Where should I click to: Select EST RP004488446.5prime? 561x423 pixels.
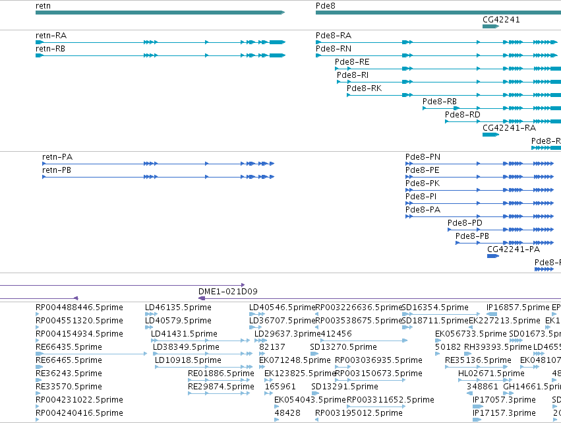coord(79,308)
